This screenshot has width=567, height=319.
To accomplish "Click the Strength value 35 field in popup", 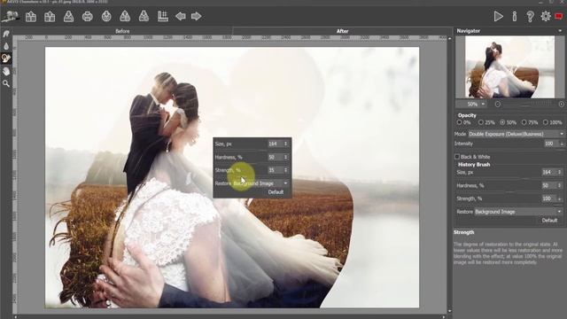I will [276, 170].
